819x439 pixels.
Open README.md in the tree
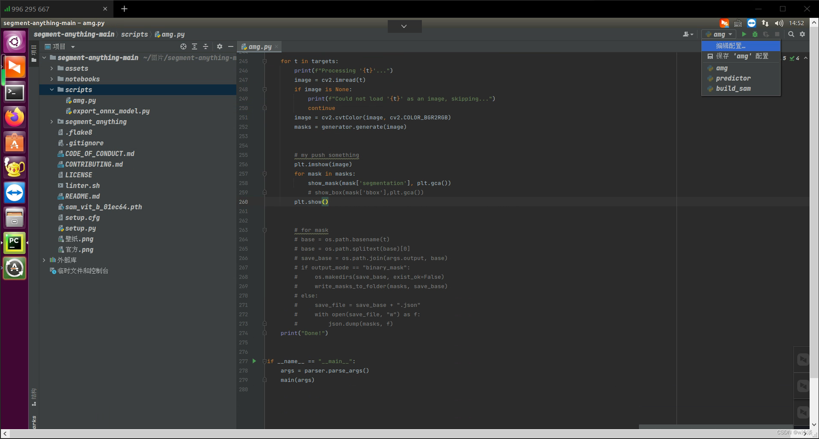(x=79, y=196)
